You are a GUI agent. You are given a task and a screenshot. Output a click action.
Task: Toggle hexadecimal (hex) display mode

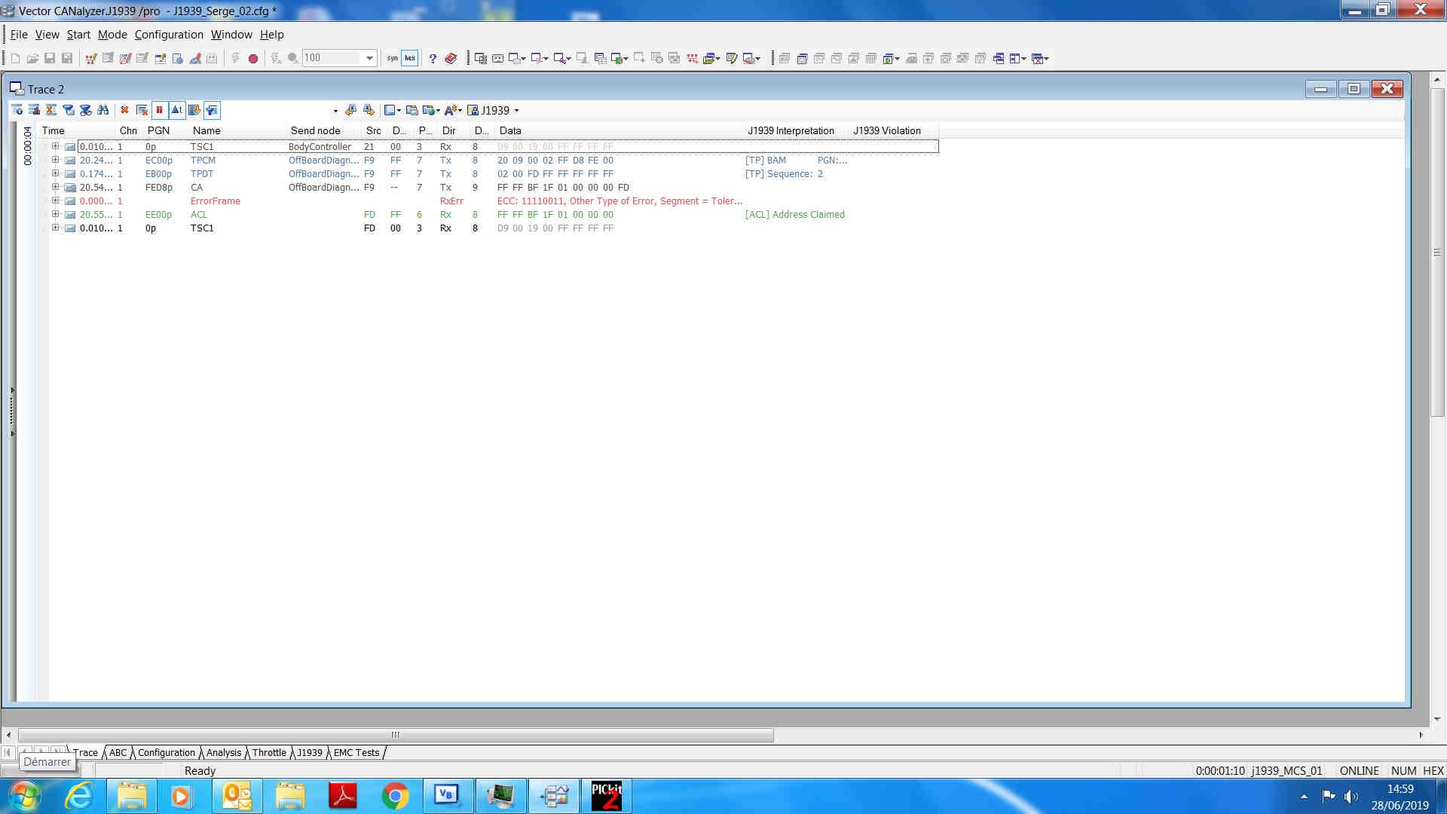click(410, 58)
